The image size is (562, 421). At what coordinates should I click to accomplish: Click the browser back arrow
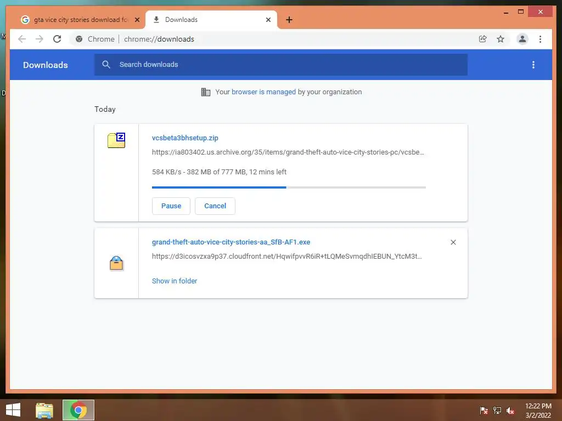(x=22, y=39)
